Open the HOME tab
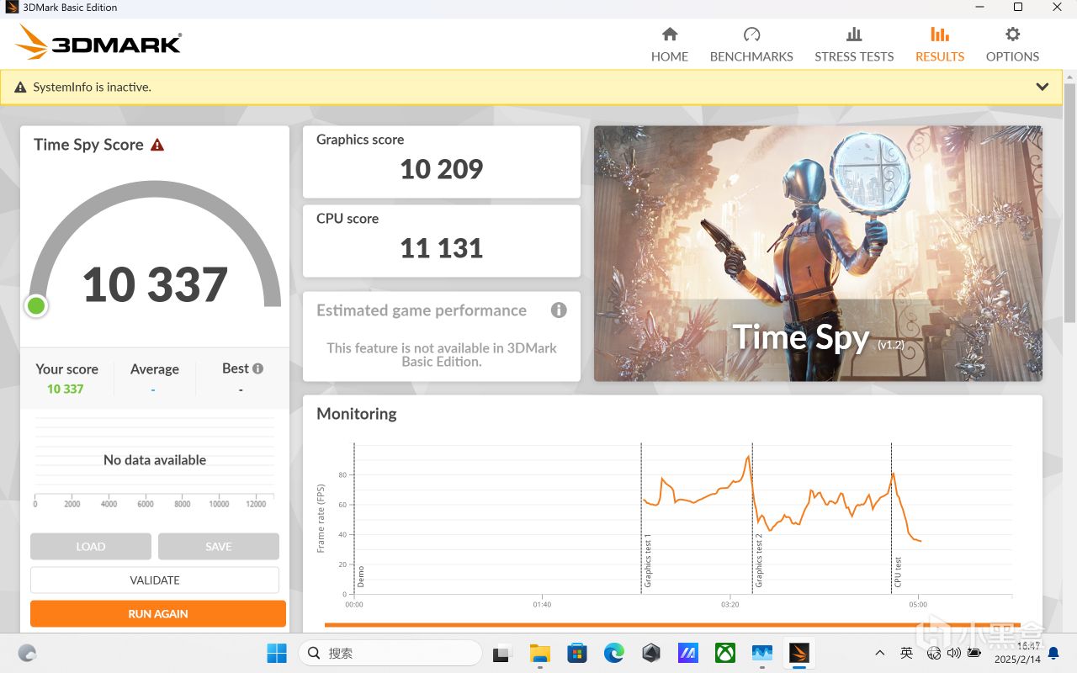Image resolution: width=1077 pixels, height=673 pixels. (x=670, y=45)
